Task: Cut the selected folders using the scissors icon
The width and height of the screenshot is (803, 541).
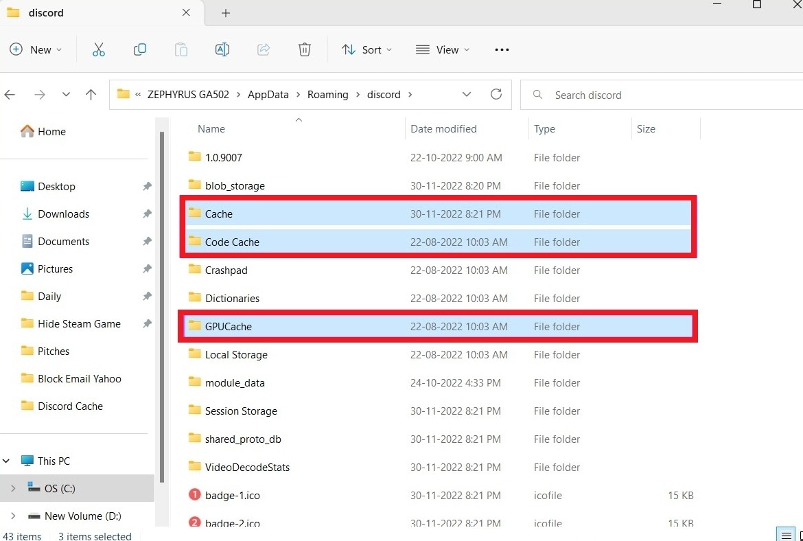Action: tap(98, 49)
